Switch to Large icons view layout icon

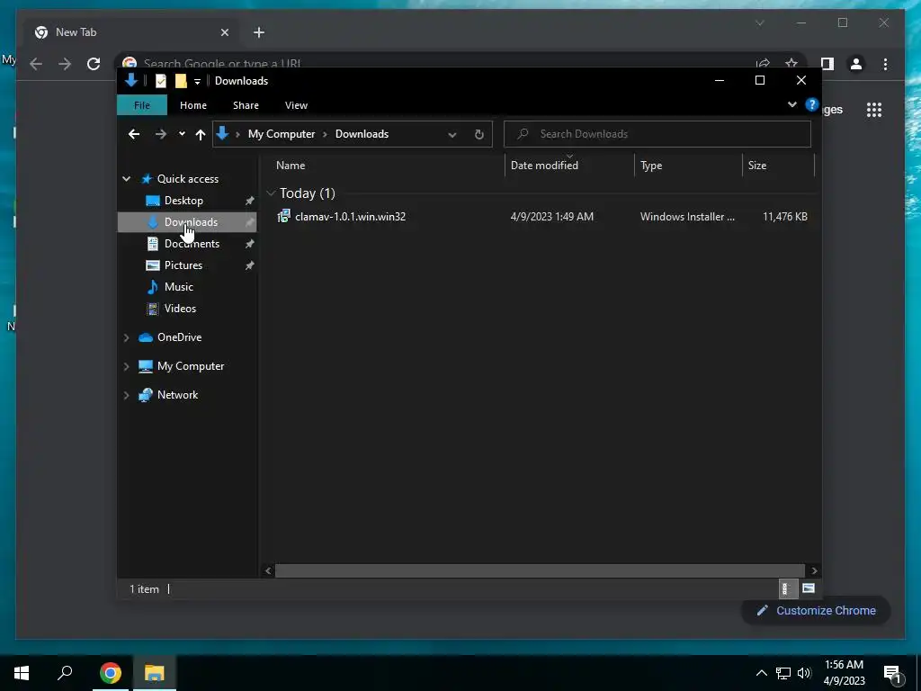point(809,588)
